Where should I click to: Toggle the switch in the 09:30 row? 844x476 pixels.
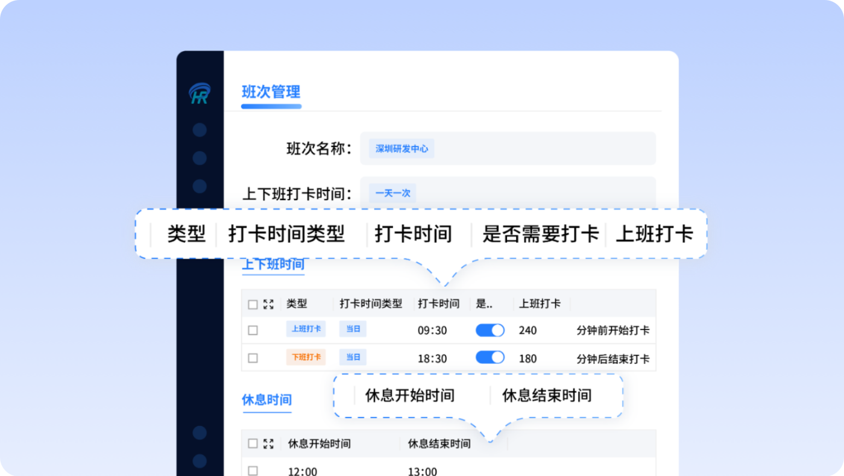(490, 330)
